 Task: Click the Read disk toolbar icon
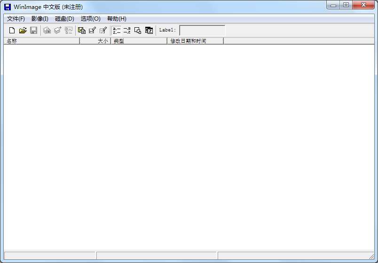[x=82, y=31]
